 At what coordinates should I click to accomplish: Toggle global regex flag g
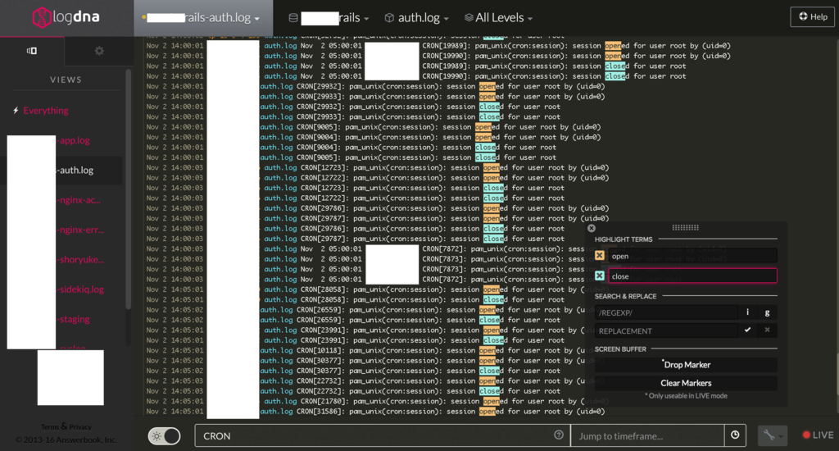[x=767, y=312]
